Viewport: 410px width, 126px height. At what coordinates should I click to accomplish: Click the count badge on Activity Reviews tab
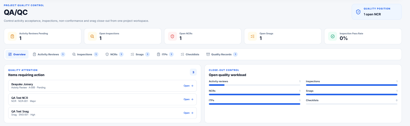63,54
